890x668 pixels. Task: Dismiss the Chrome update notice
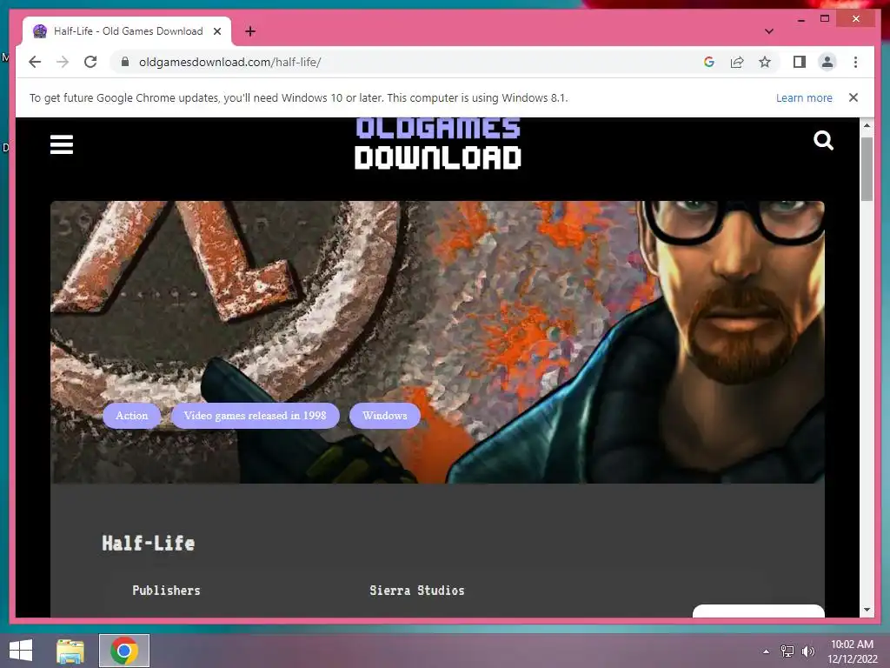[x=853, y=97]
